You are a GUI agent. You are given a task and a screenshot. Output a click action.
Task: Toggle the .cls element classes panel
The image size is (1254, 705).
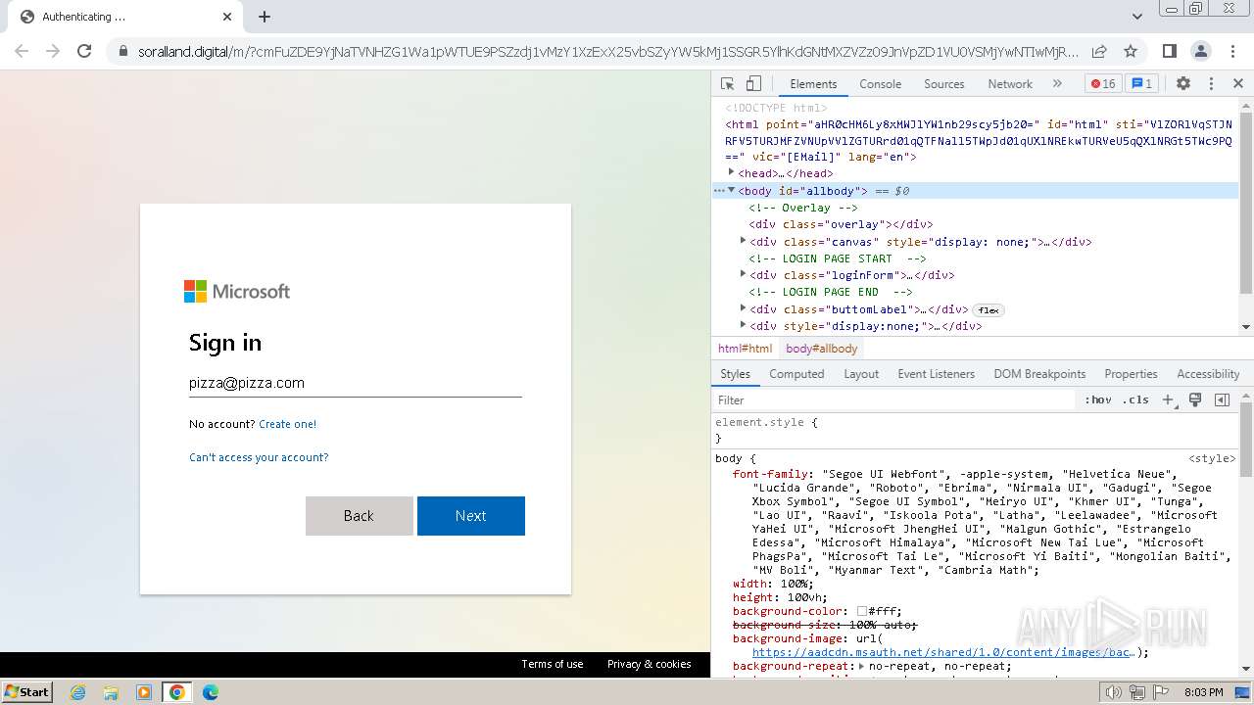tap(1135, 400)
